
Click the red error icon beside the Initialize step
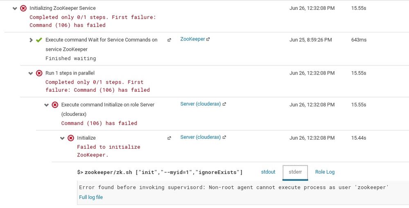coord(70,138)
